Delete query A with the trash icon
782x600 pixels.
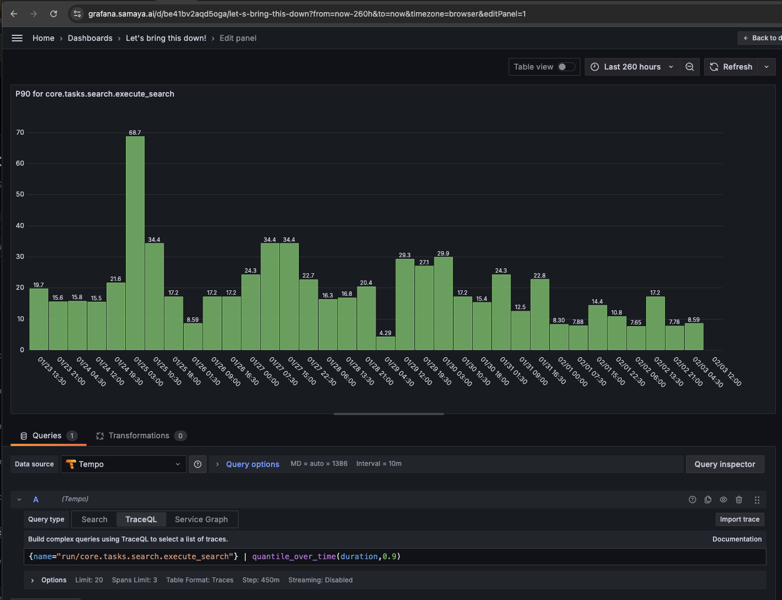pyautogui.click(x=739, y=500)
